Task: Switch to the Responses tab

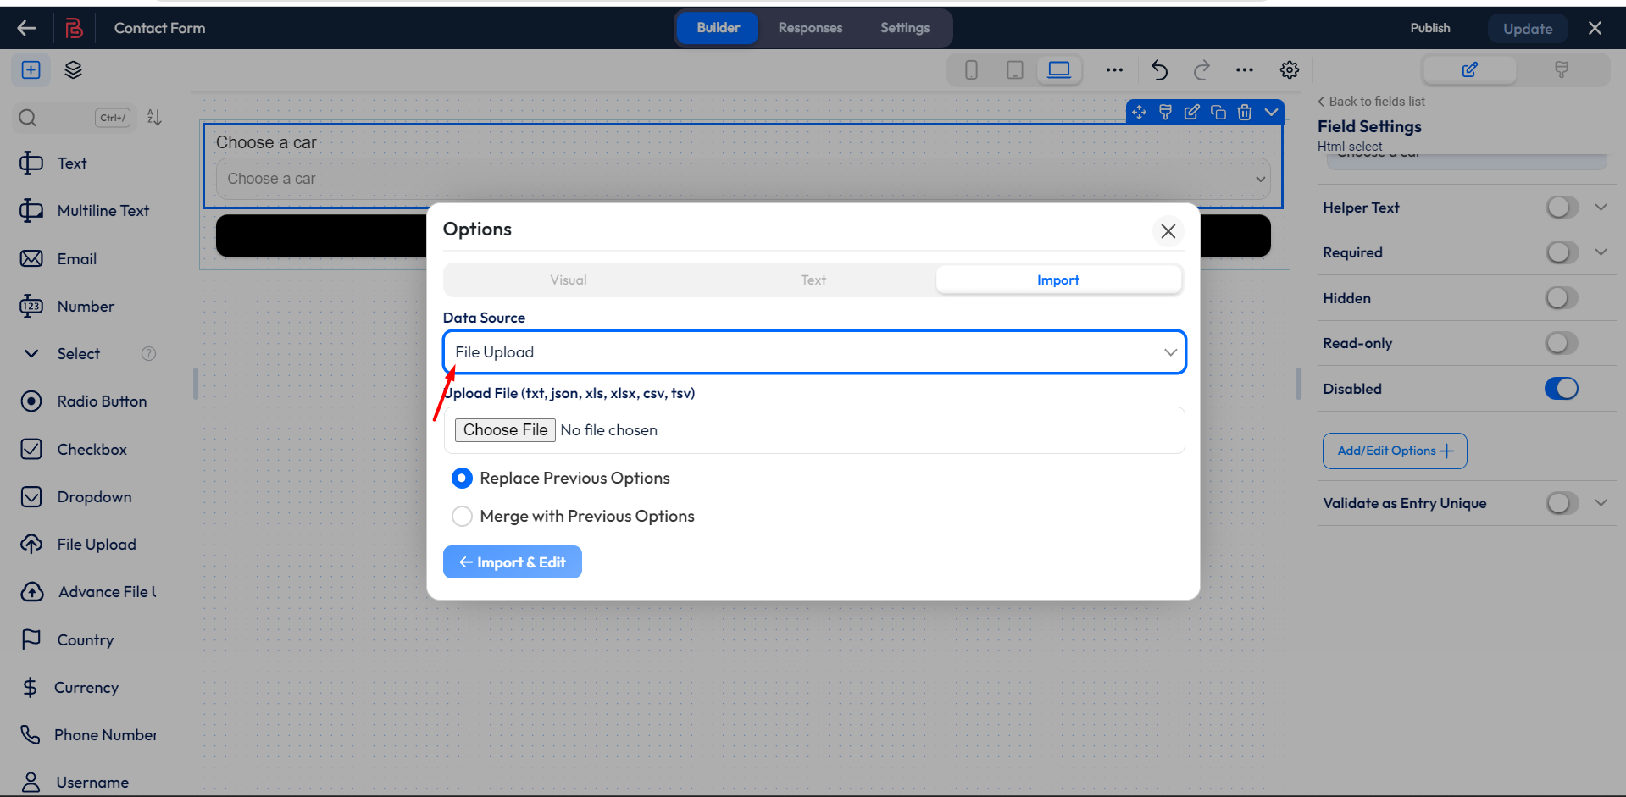Action: tap(810, 27)
